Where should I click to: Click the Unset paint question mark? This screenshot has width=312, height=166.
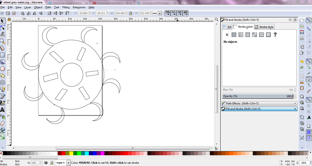[x=275, y=35]
